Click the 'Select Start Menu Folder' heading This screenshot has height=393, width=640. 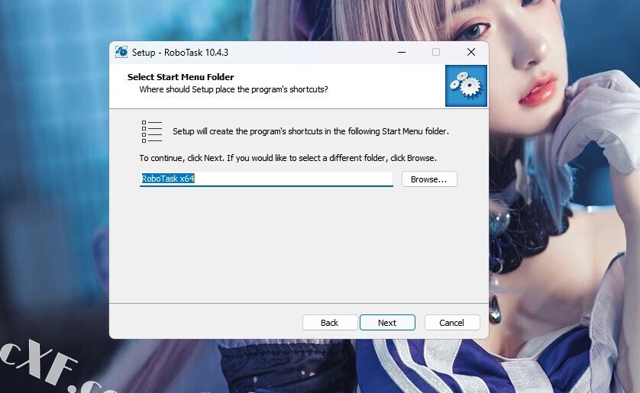point(180,77)
